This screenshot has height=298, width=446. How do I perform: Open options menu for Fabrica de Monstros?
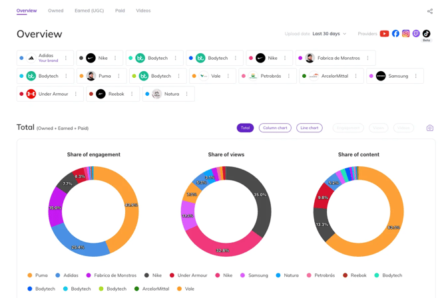tap(368, 59)
